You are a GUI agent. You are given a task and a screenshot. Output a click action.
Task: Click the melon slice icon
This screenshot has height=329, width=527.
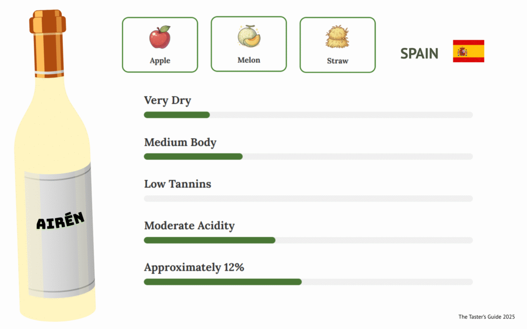(x=249, y=36)
